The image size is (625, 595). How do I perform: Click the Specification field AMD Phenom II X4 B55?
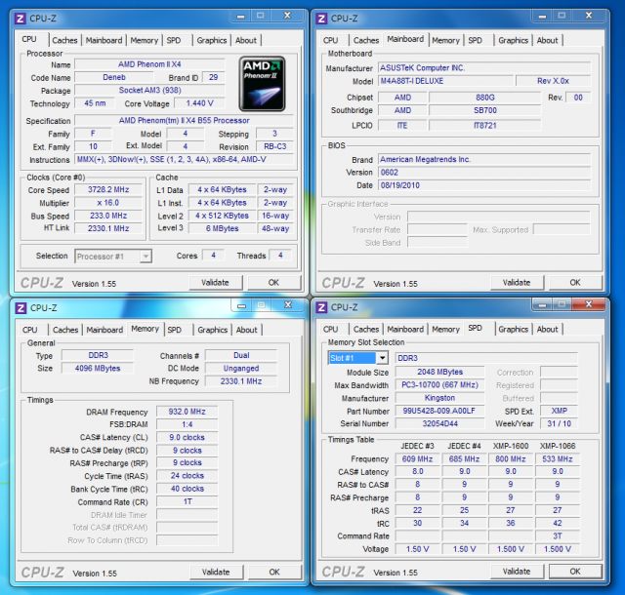185,120
